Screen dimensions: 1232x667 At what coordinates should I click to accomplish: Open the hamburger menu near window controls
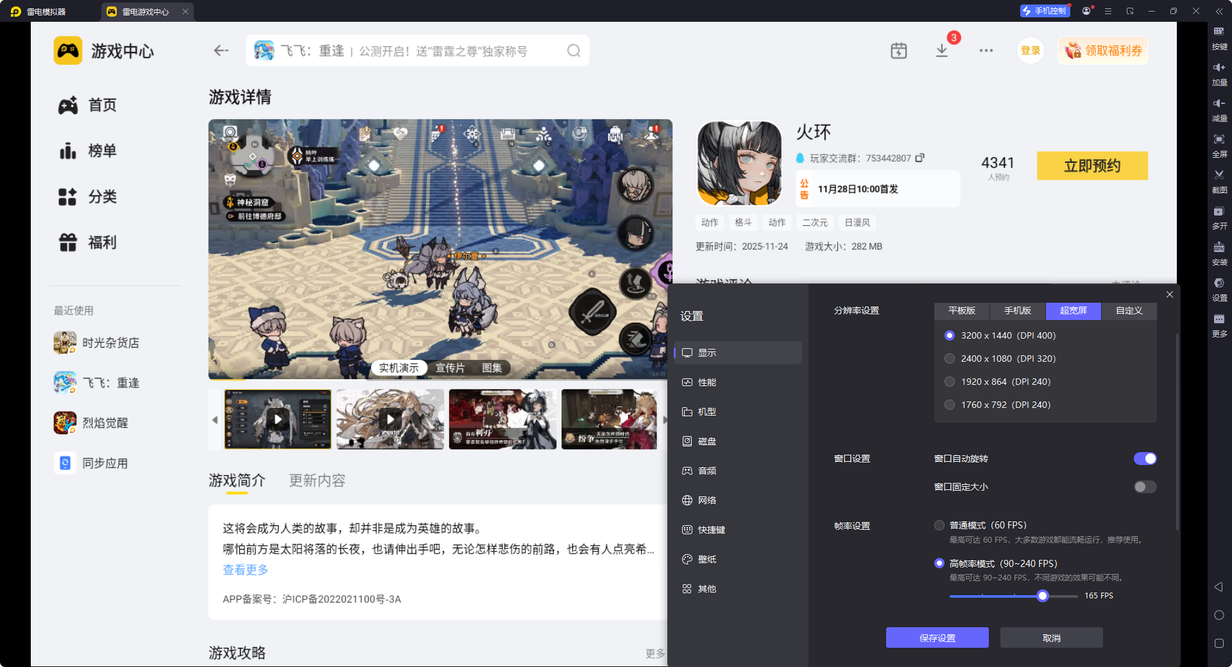tap(1108, 11)
